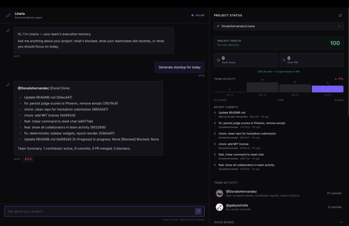Click the feather avatar beside the standup reply
The width and height of the screenshot is (349, 226).
(x=8, y=85)
